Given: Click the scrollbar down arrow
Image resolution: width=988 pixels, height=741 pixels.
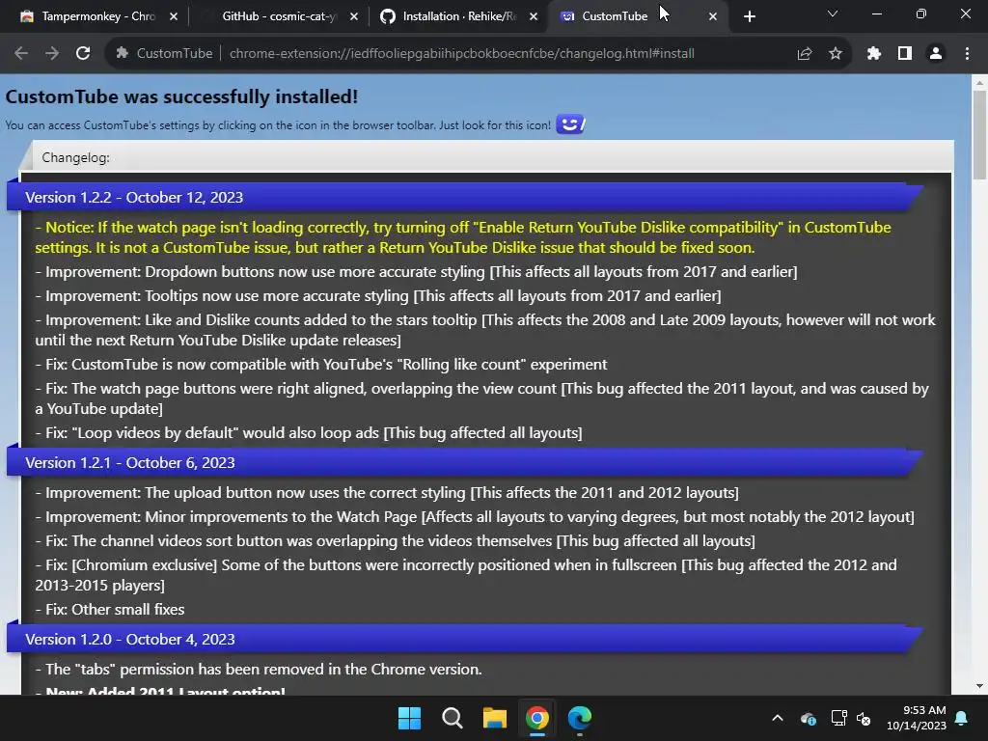Looking at the screenshot, I should [x=979, y=686].
